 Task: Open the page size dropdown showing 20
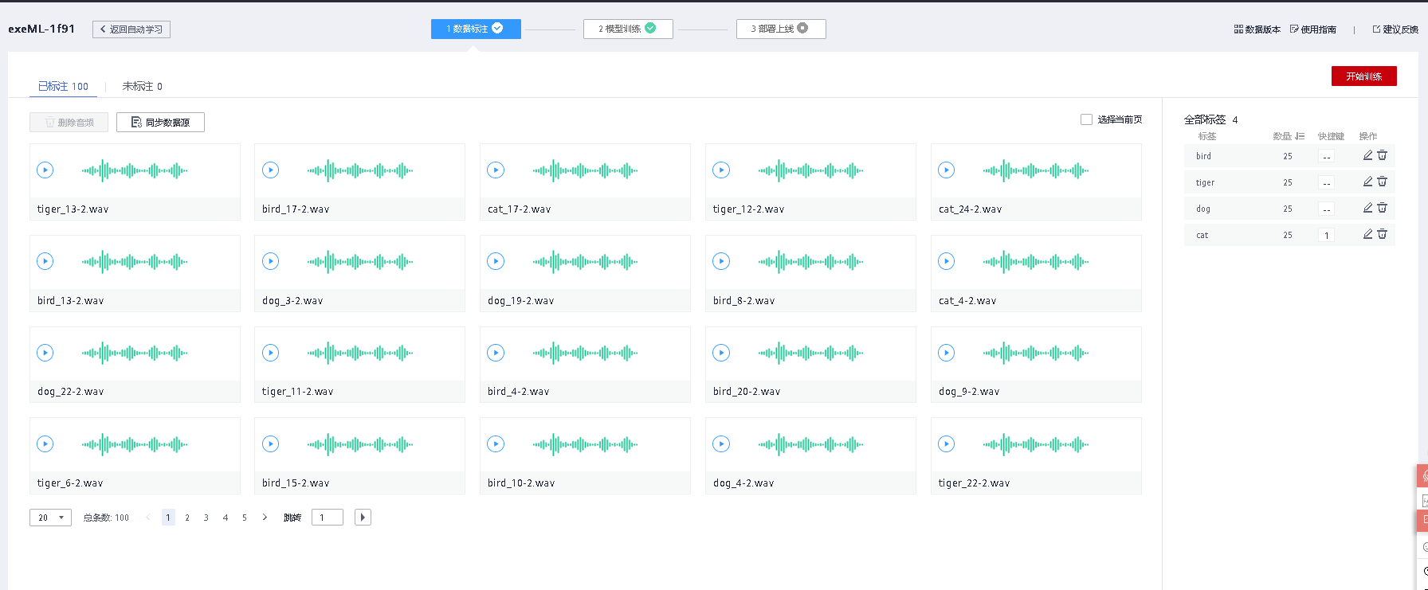coord(50,518)
